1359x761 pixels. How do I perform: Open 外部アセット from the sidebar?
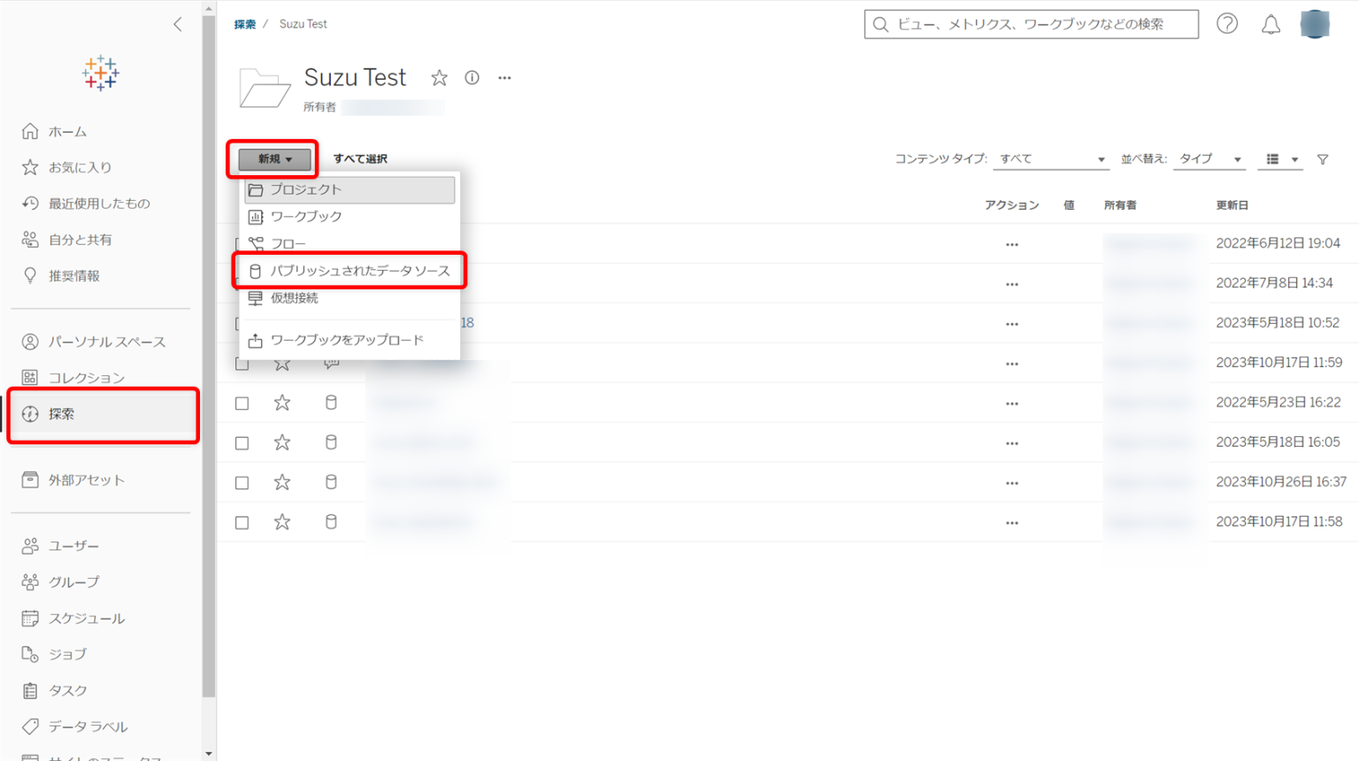[83, 480]
